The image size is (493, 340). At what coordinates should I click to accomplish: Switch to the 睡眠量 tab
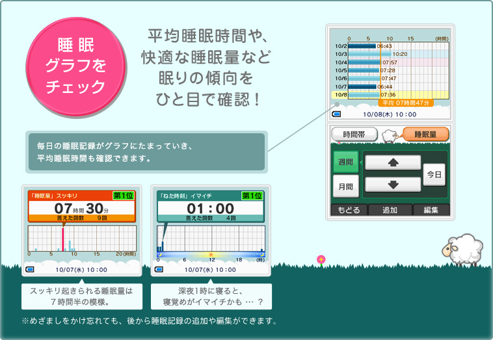click(x=426, y=135)
